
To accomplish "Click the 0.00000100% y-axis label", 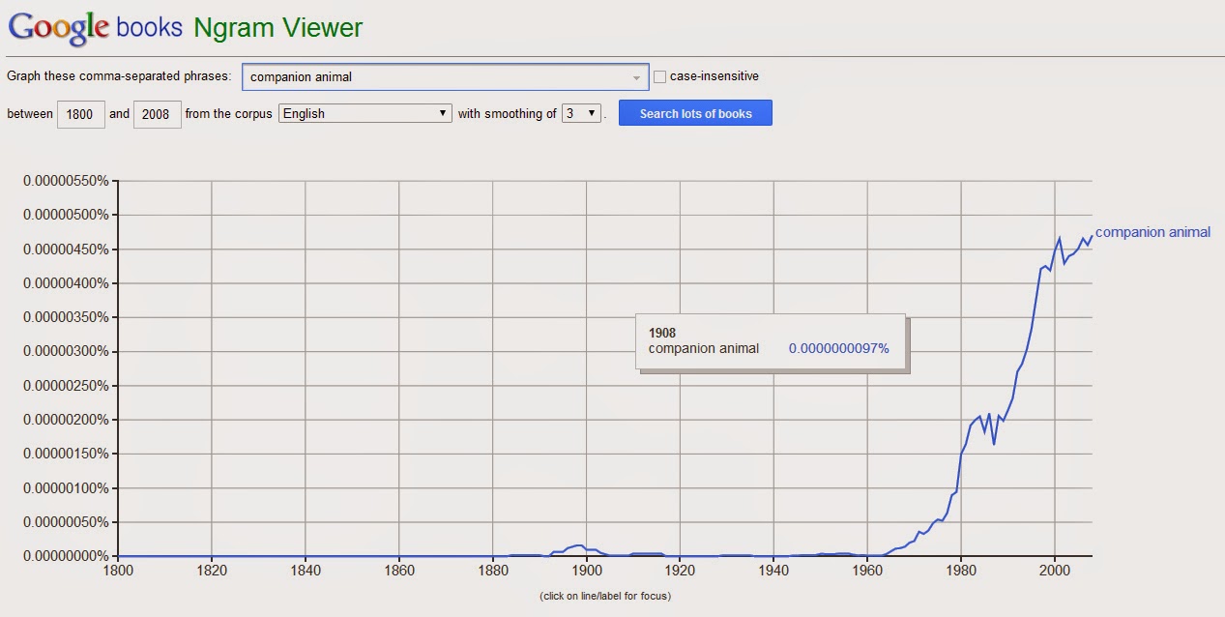I will [x=66, y=487].
